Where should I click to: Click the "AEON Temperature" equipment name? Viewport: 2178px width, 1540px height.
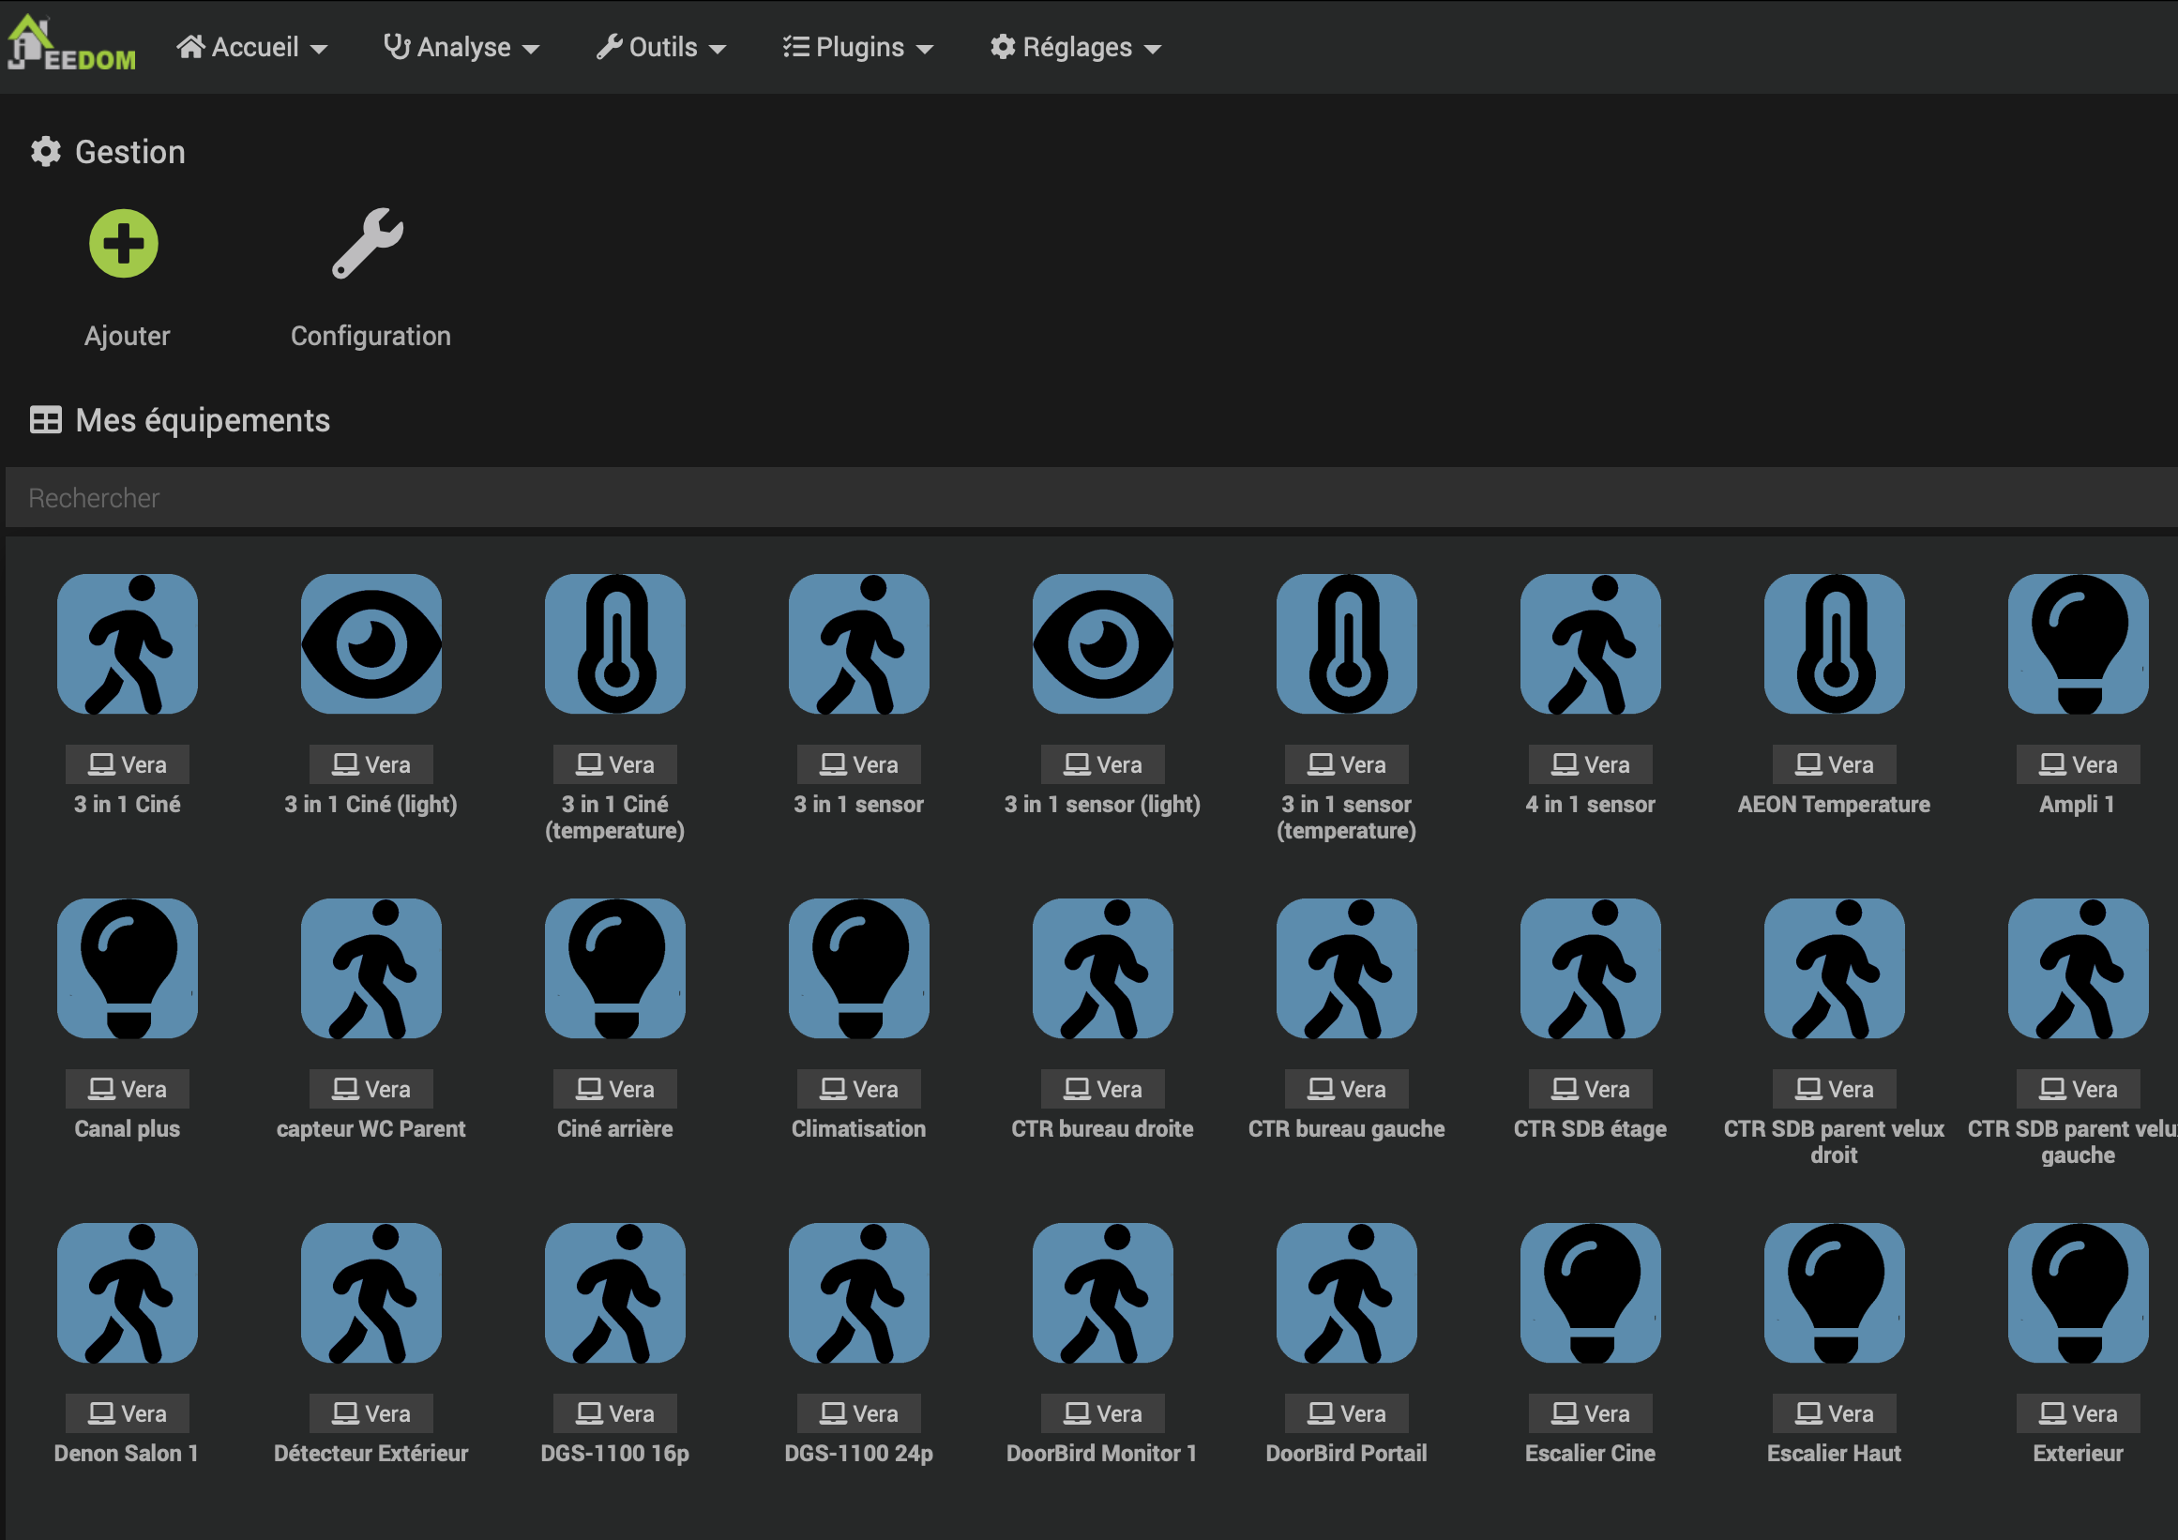[x=1834, y=804]
